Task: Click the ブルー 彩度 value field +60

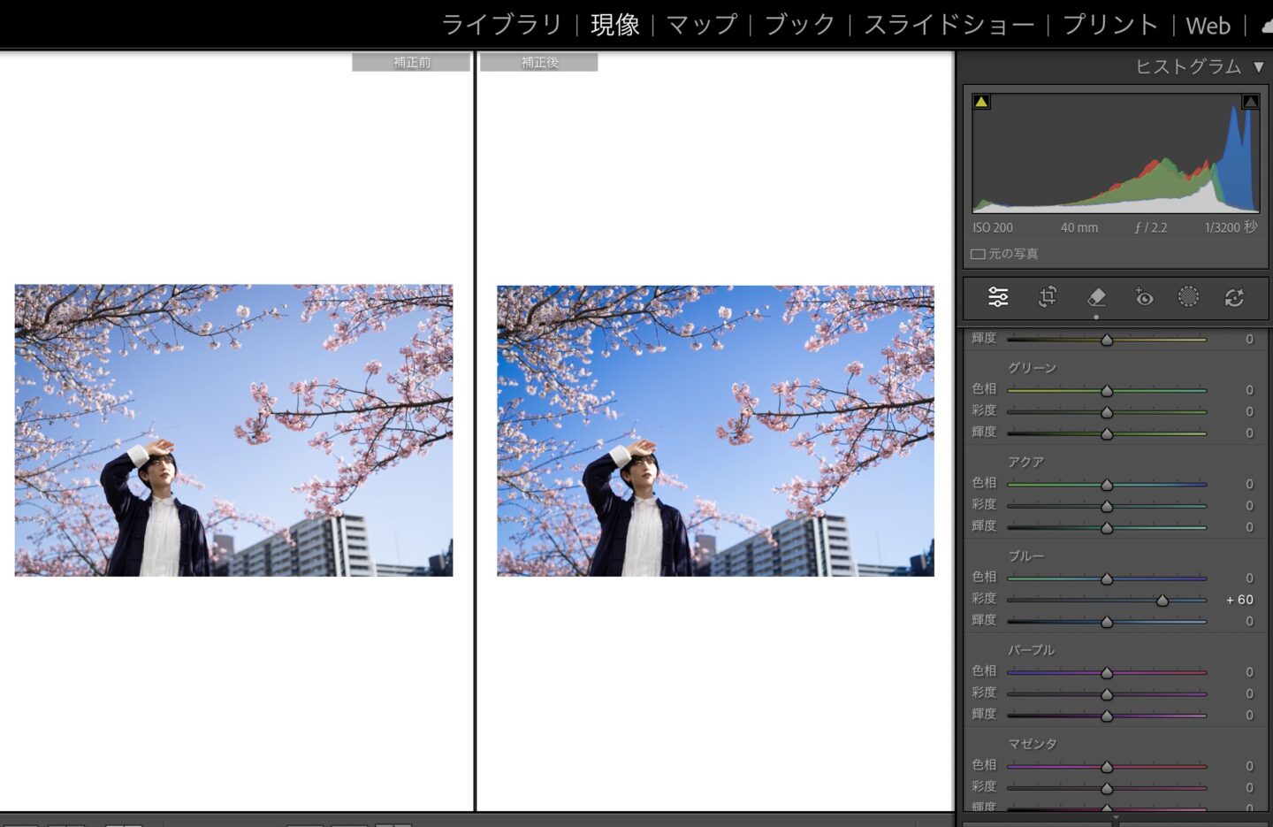Action: pyautogui.click(x=1239, y=600)
